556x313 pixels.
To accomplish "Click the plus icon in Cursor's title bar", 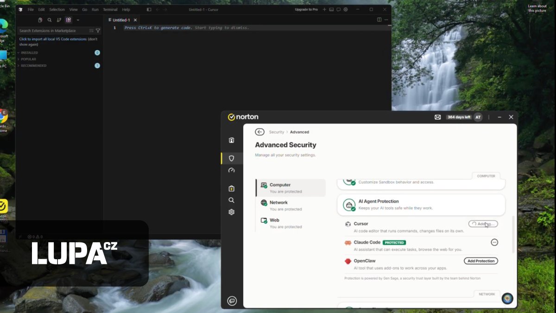I will coord(324,9).
